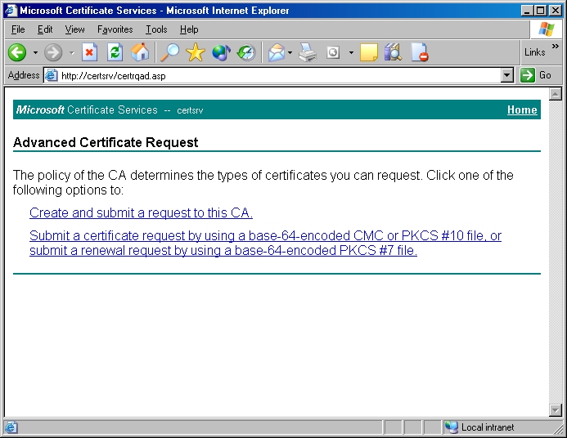Open the Media globe icon
This screenshot has height=438, width=567.
(x=221, y=52)
